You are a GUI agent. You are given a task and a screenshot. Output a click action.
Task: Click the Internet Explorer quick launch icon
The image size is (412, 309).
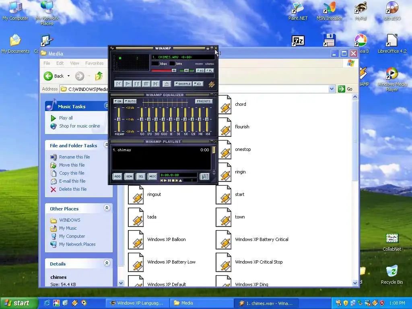[47, 303]
